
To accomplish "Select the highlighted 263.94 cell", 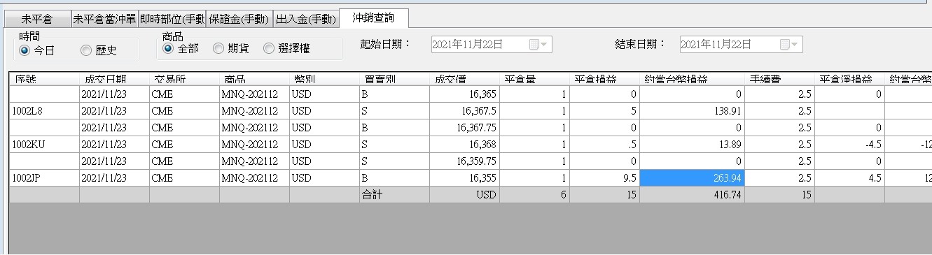I will [692, 178].
